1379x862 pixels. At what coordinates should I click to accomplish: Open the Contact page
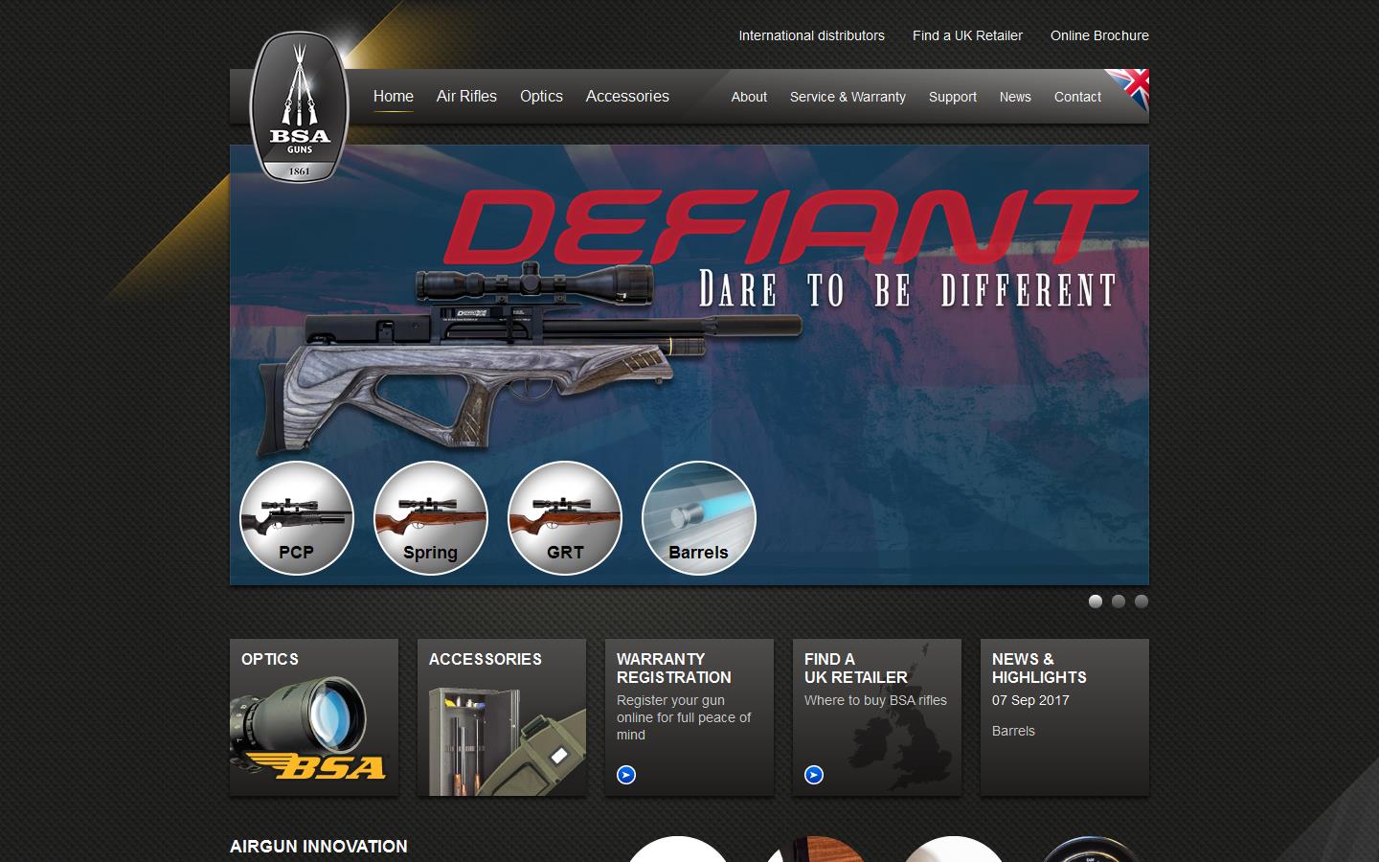point(1077,97)
